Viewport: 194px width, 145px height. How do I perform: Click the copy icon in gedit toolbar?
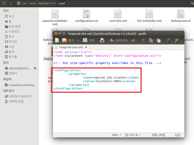click(x=151, y=40)
